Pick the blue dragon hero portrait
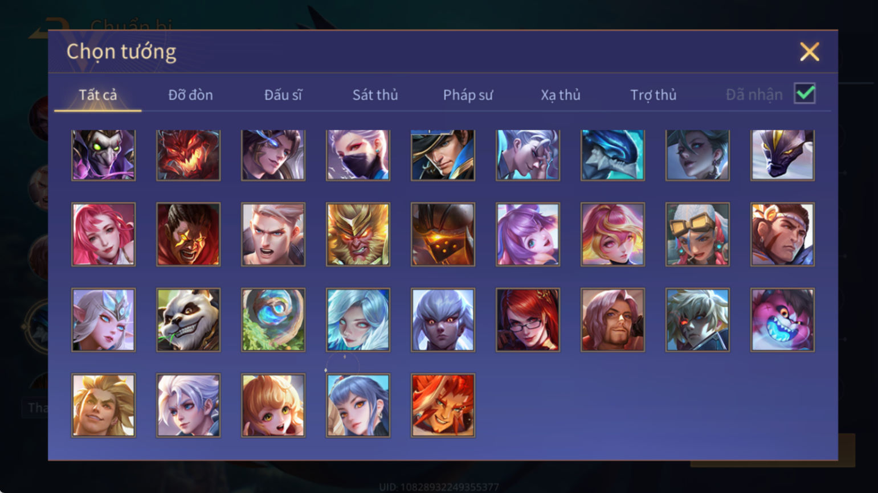This screenshot has height=493, width=878. [612, 155]
